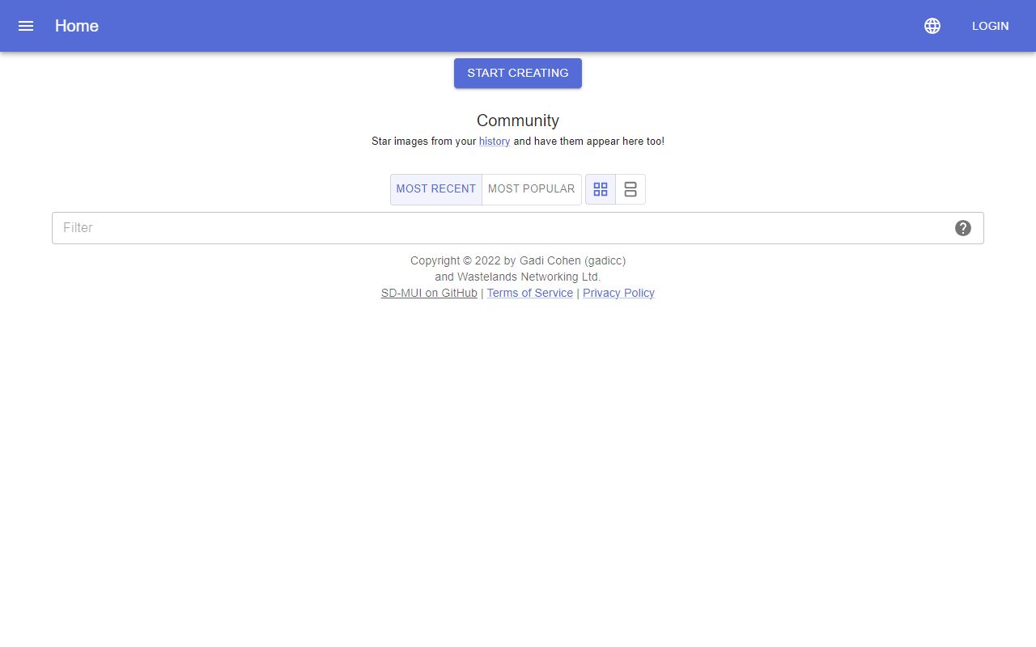Click the Community heading
The image size is (1036, 647).
[518, 121]
